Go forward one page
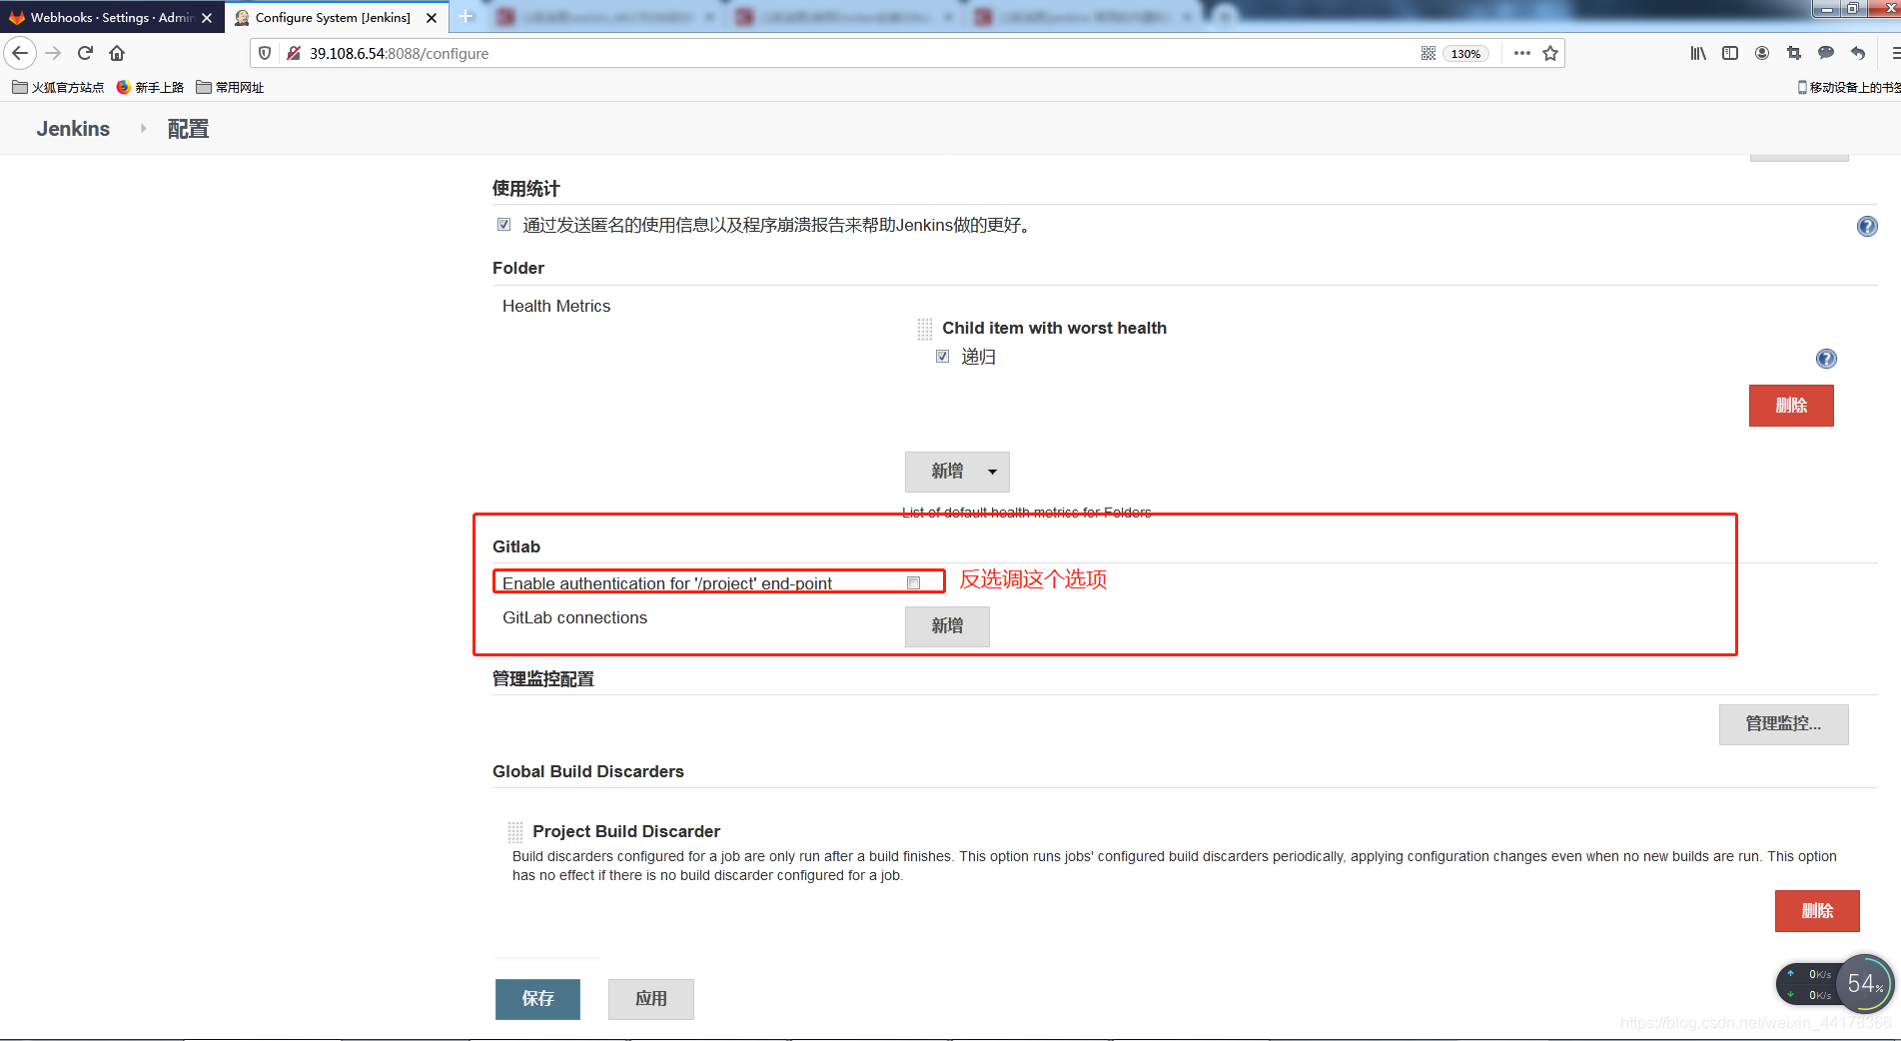The image size is (1901, 1041). pos(54,53)
